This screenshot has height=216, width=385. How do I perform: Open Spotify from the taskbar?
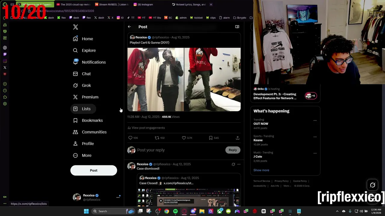tap(175, 211)
